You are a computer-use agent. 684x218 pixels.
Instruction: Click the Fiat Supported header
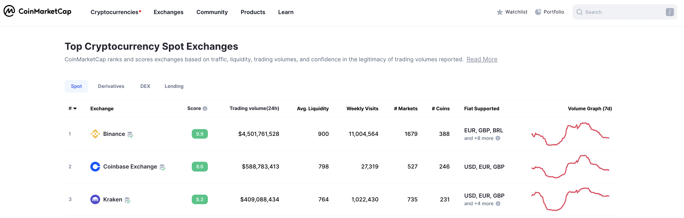point(481,108)
